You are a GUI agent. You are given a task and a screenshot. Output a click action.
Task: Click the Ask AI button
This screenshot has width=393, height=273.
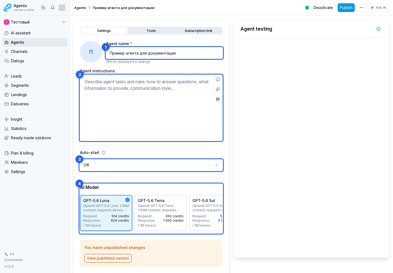pyautogui.click(x=378, y=8)
